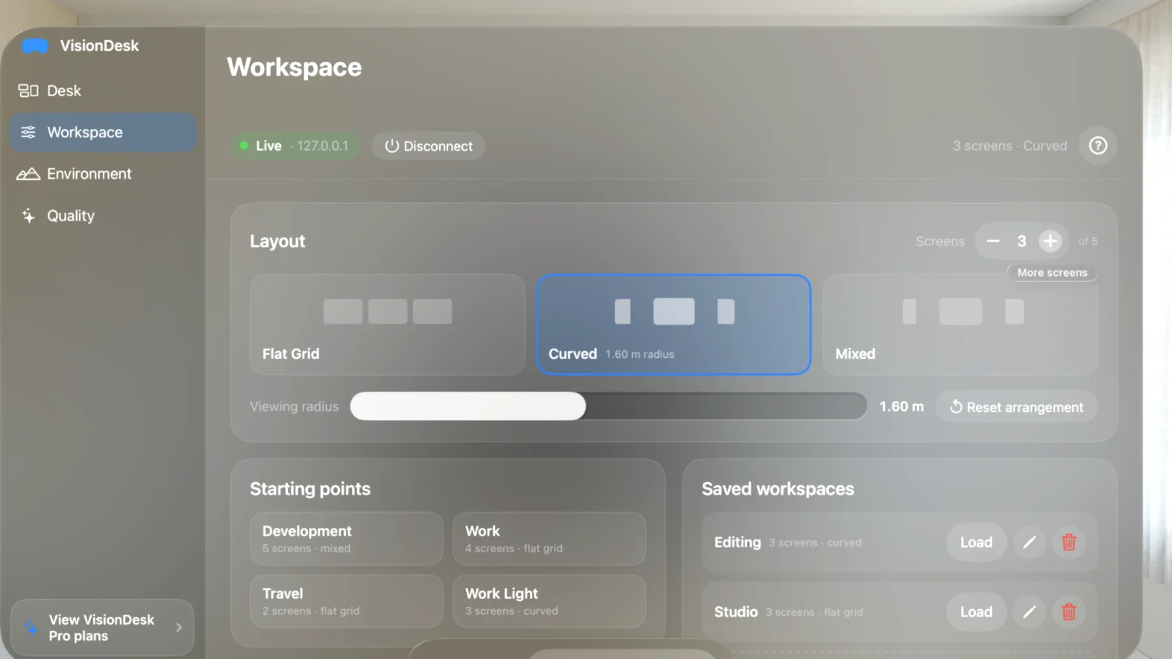This screenshot has height=659, width=1172.
Task: Delete the Studio workspace with trash icon
Action: [x=1068, y=612]
